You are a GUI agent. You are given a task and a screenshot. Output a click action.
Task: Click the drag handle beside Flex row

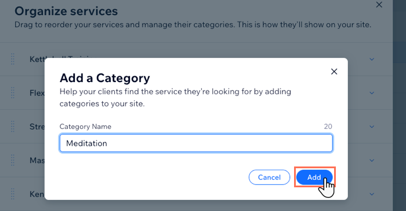coord(13,93)
